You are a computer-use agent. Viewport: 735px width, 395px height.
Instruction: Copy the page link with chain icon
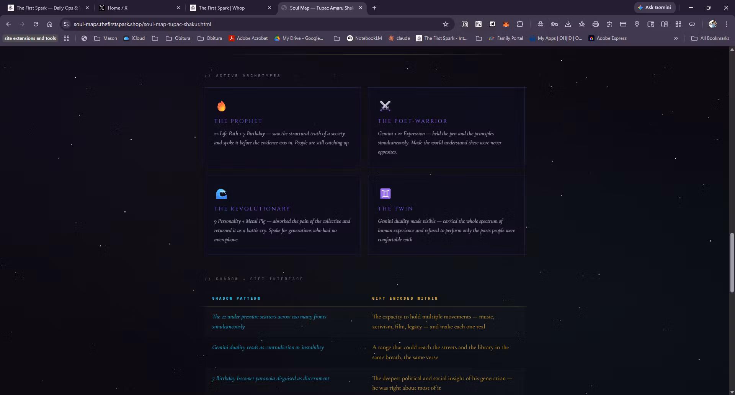692,24
